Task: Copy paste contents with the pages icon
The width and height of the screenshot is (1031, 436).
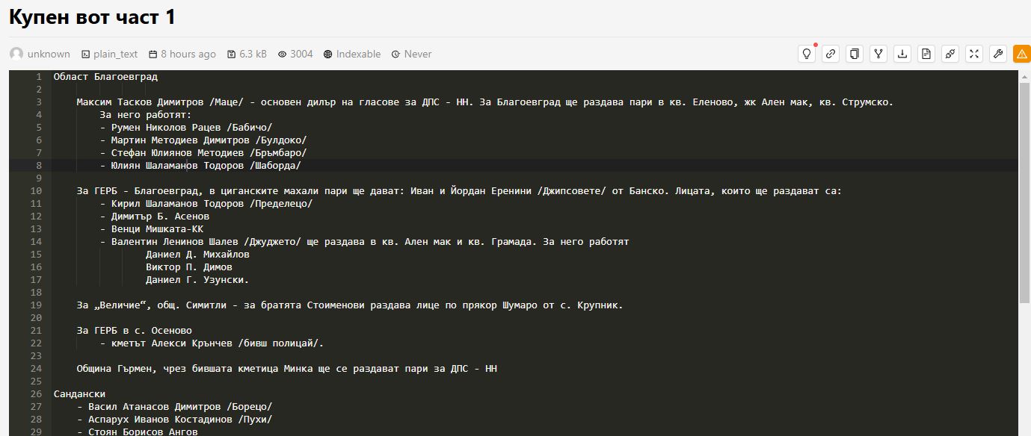Action: tap(855, 54)
